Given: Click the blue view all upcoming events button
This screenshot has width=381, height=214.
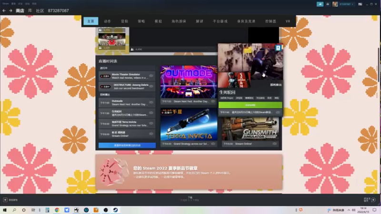Looking at the screenshot, I should pyautogui.click(x=127, y=146).
